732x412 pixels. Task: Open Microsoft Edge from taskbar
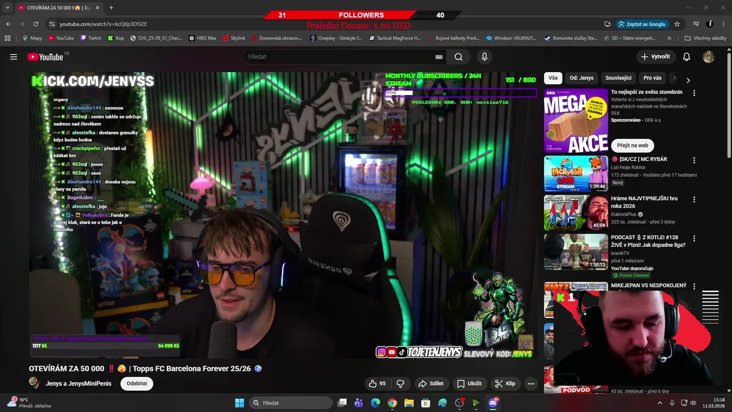[375, 403]
